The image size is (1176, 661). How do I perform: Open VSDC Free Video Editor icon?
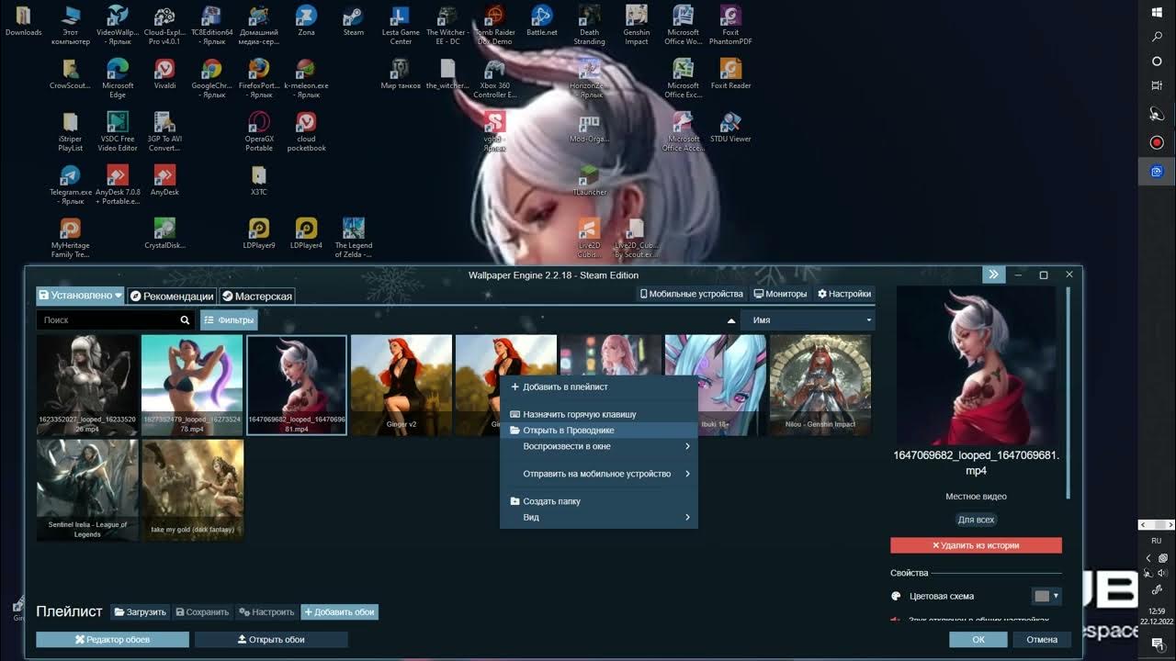[118, 131]
